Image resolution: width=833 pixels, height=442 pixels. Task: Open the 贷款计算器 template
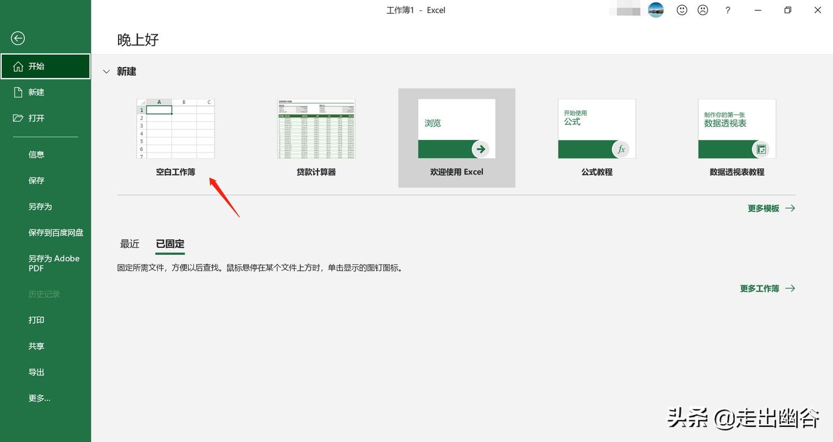click(x=316, y=138)
